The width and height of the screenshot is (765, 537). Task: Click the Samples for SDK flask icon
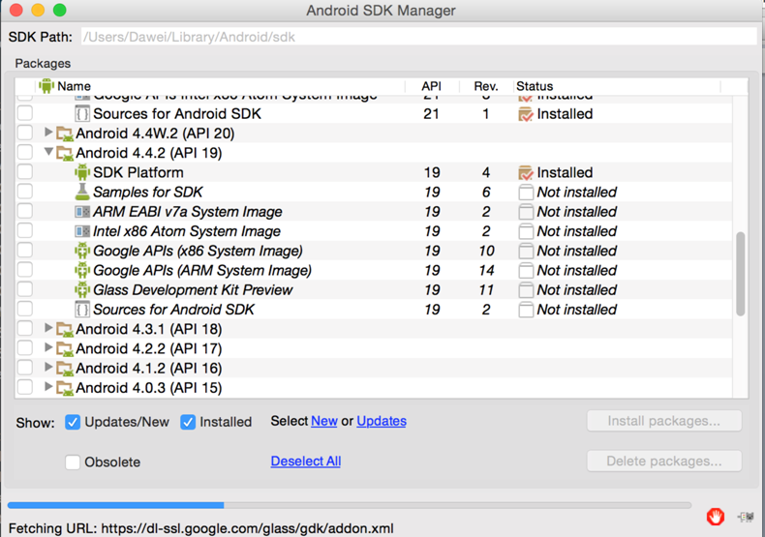[x=82, y=192]
